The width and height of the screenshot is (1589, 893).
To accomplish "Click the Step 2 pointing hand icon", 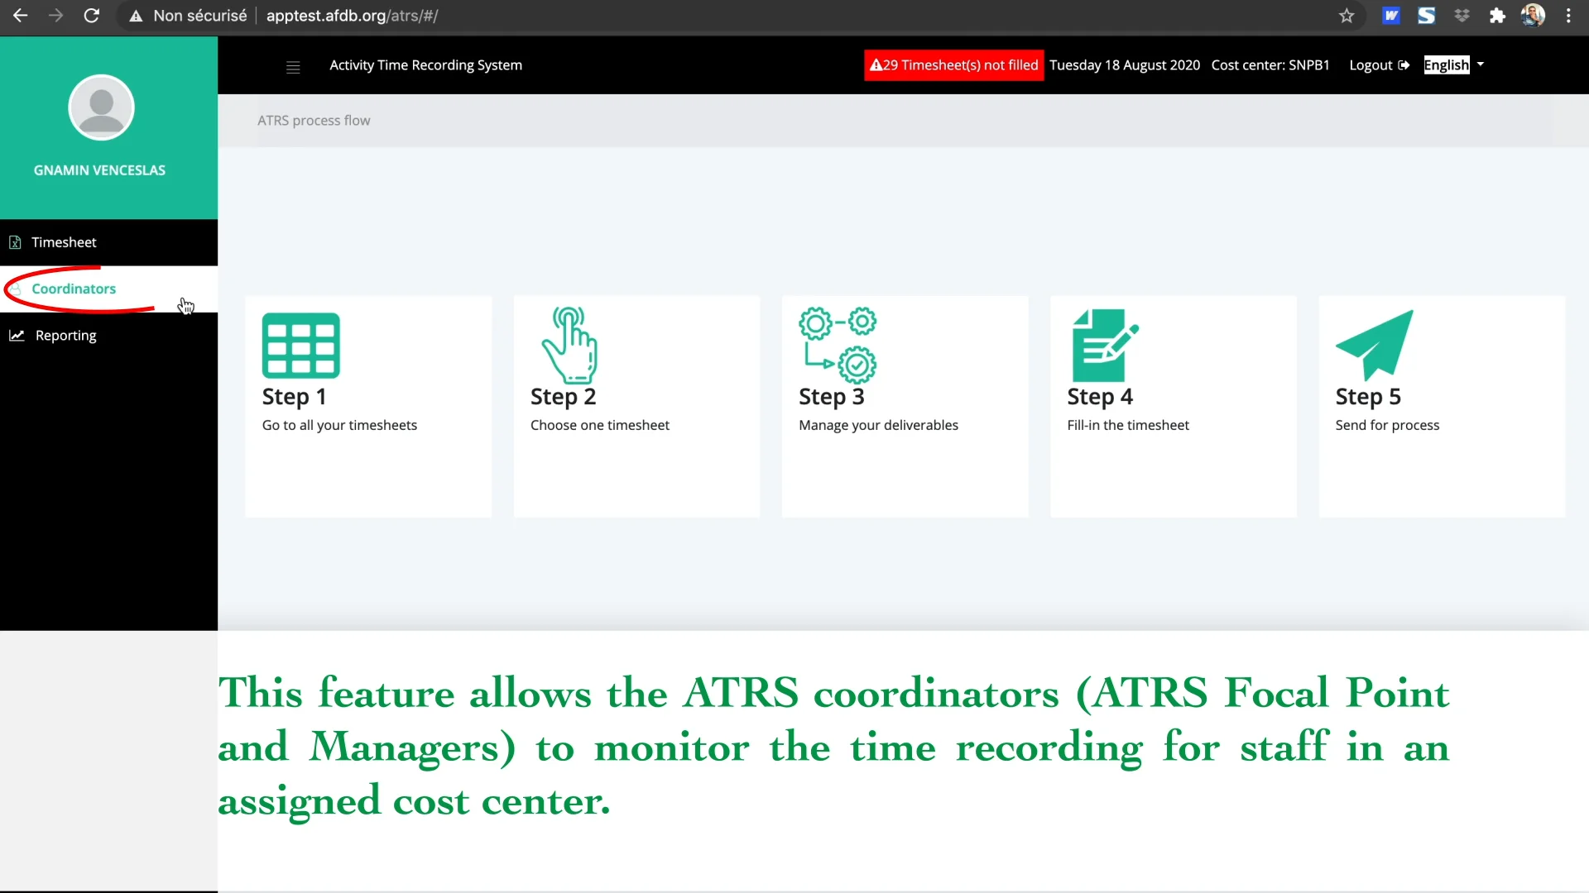I will (x=569, y=345).
